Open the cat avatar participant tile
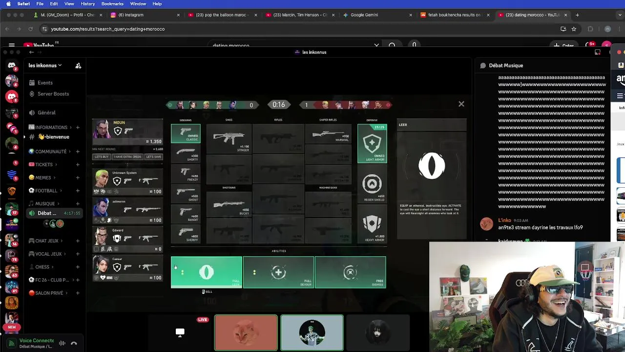Screen dimensions: 625x352 pos(246,332)
